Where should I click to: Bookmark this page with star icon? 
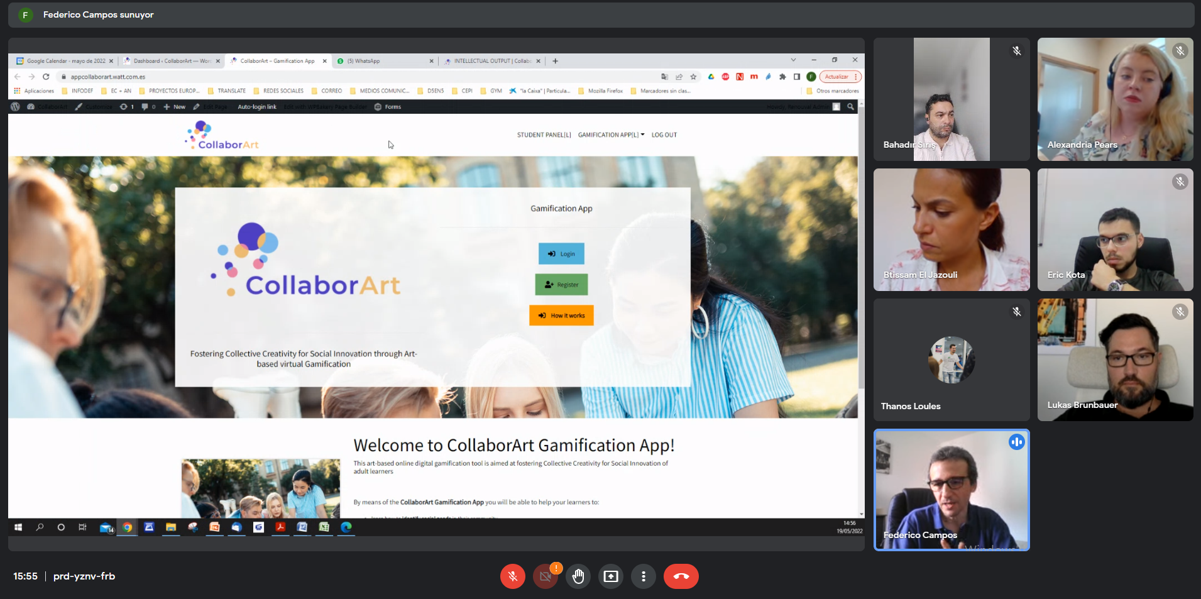click(693, 77)
